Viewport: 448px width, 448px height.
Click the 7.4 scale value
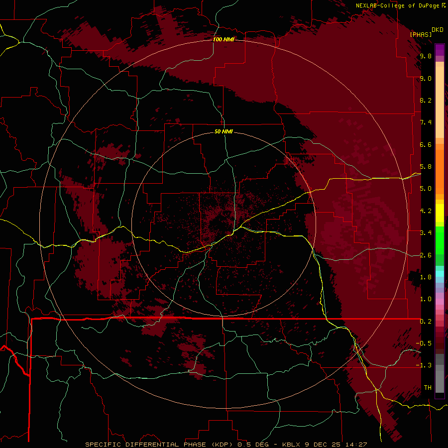click(426, 122)
